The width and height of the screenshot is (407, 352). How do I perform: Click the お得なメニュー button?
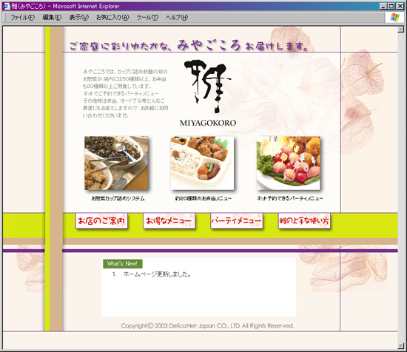(169, 221)
